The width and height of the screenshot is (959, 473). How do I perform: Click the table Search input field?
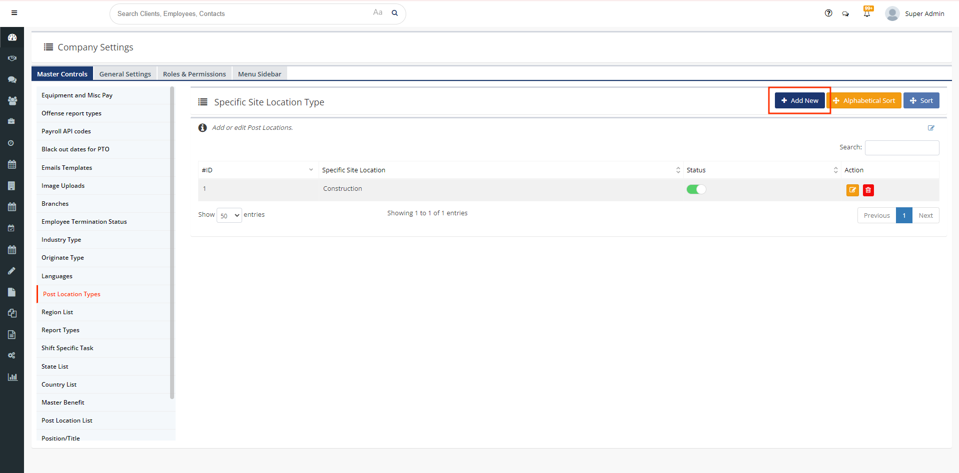coord(901,148)
